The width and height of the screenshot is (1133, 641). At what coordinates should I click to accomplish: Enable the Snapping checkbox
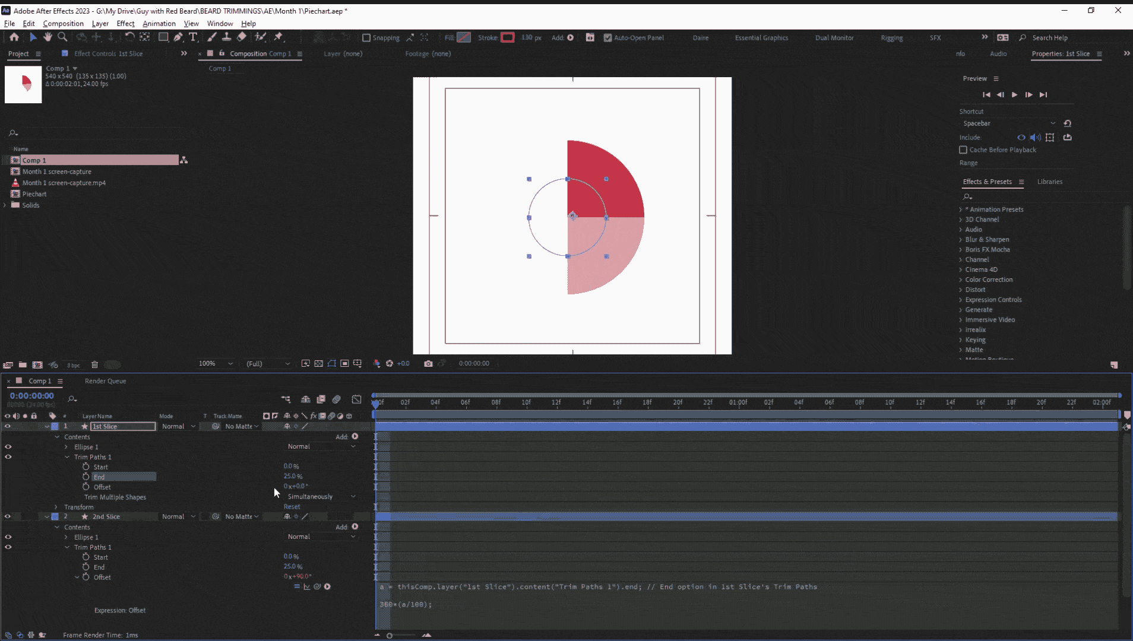(366, 38)
